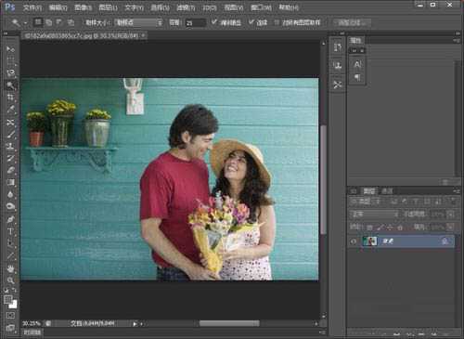Open the Character panel icon labeled A
This screenshot has width=464, height=339.
[357, 64]
